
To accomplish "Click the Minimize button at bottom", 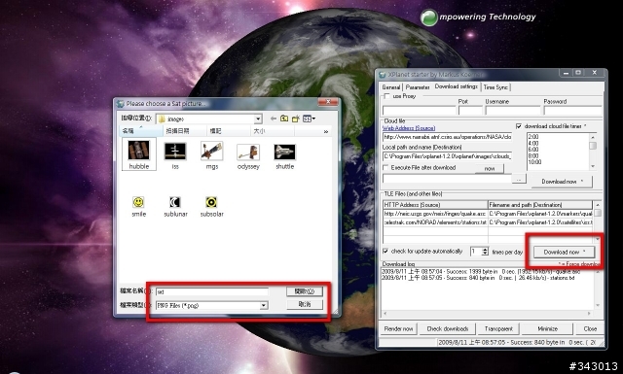I will click(x=547, y=328).
